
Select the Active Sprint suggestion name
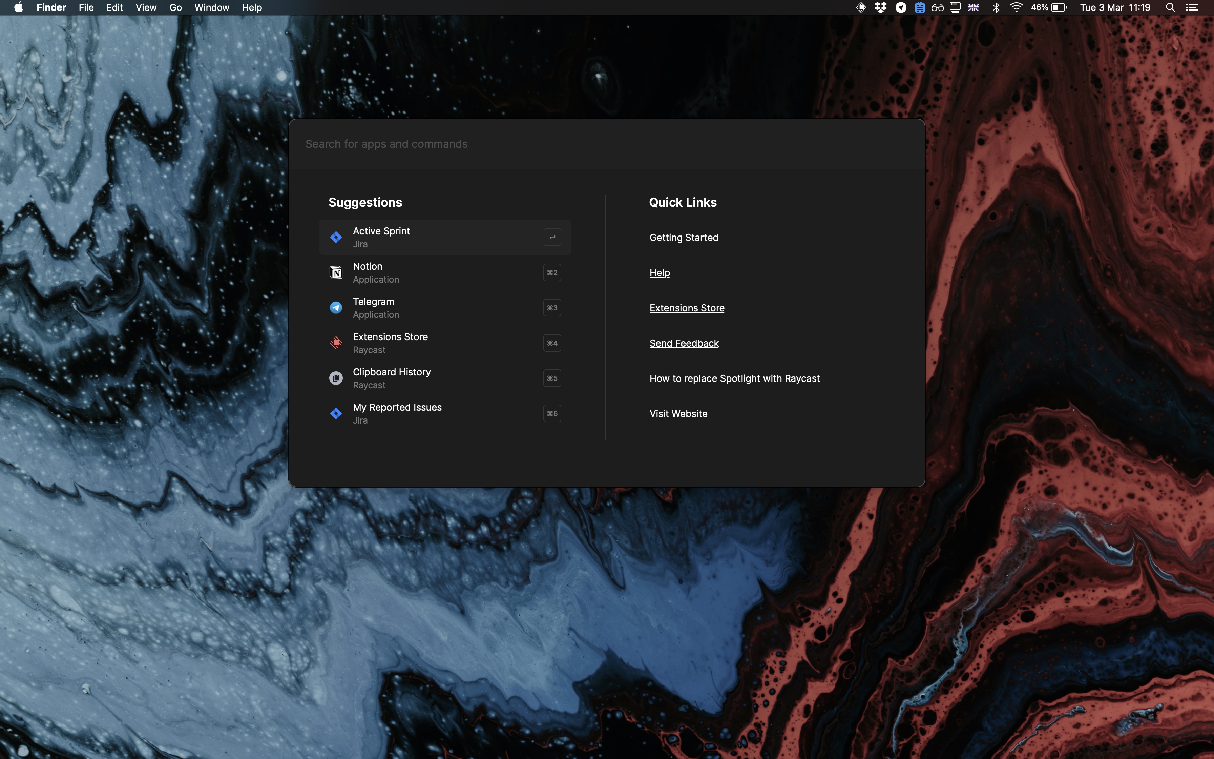pyautogui.click(x=381, y=231)
